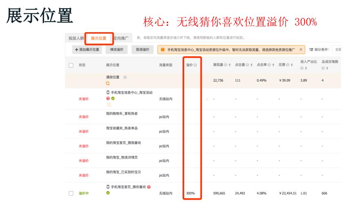Click the help icon beside 花费
Image resolution: width=348 pixels, height=203 pixels.
pos(288,65)
